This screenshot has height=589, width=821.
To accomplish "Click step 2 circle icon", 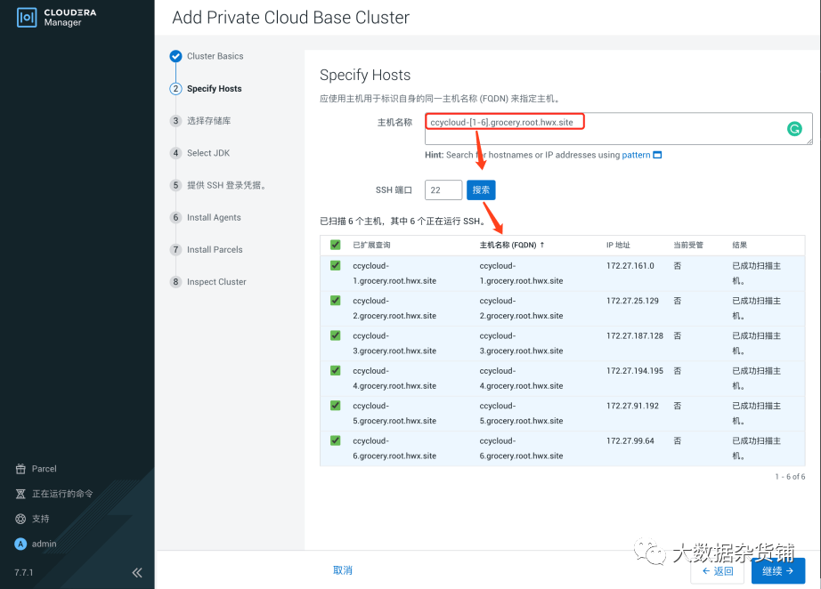I will [176, 88].
